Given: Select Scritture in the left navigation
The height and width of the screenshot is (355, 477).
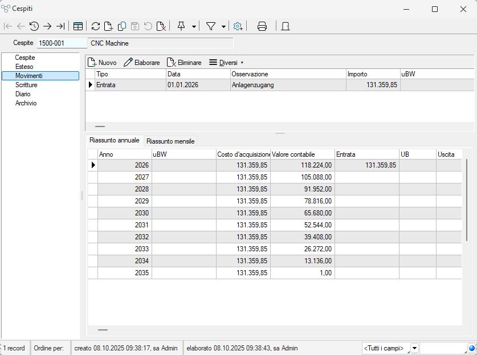Looking at the screenshot, I should (x=26, y=85).
